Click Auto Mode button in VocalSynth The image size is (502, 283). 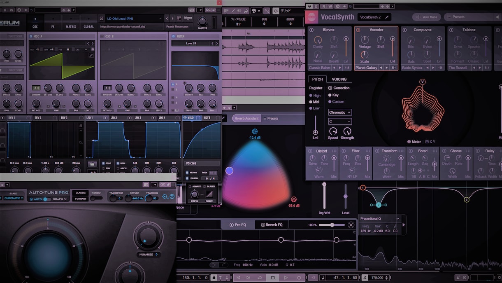tap(427, 17)
